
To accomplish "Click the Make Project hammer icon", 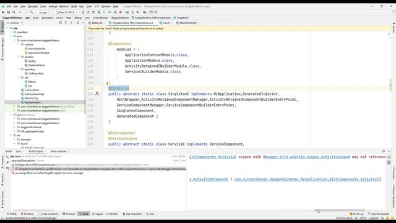I will (x=32, y=12).
